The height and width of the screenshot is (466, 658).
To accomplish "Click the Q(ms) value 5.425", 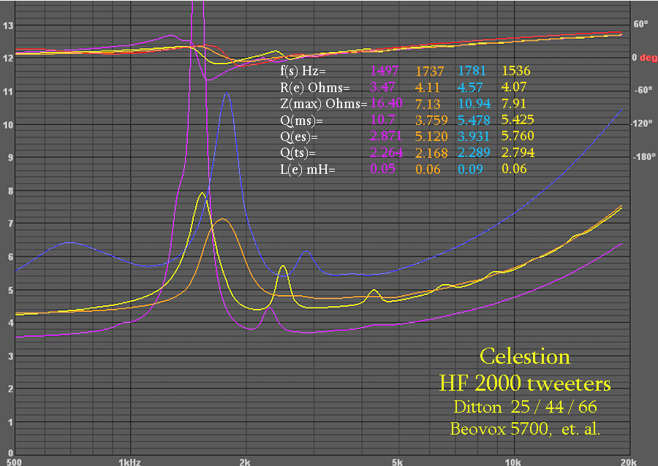I will (x=518, y=120).
